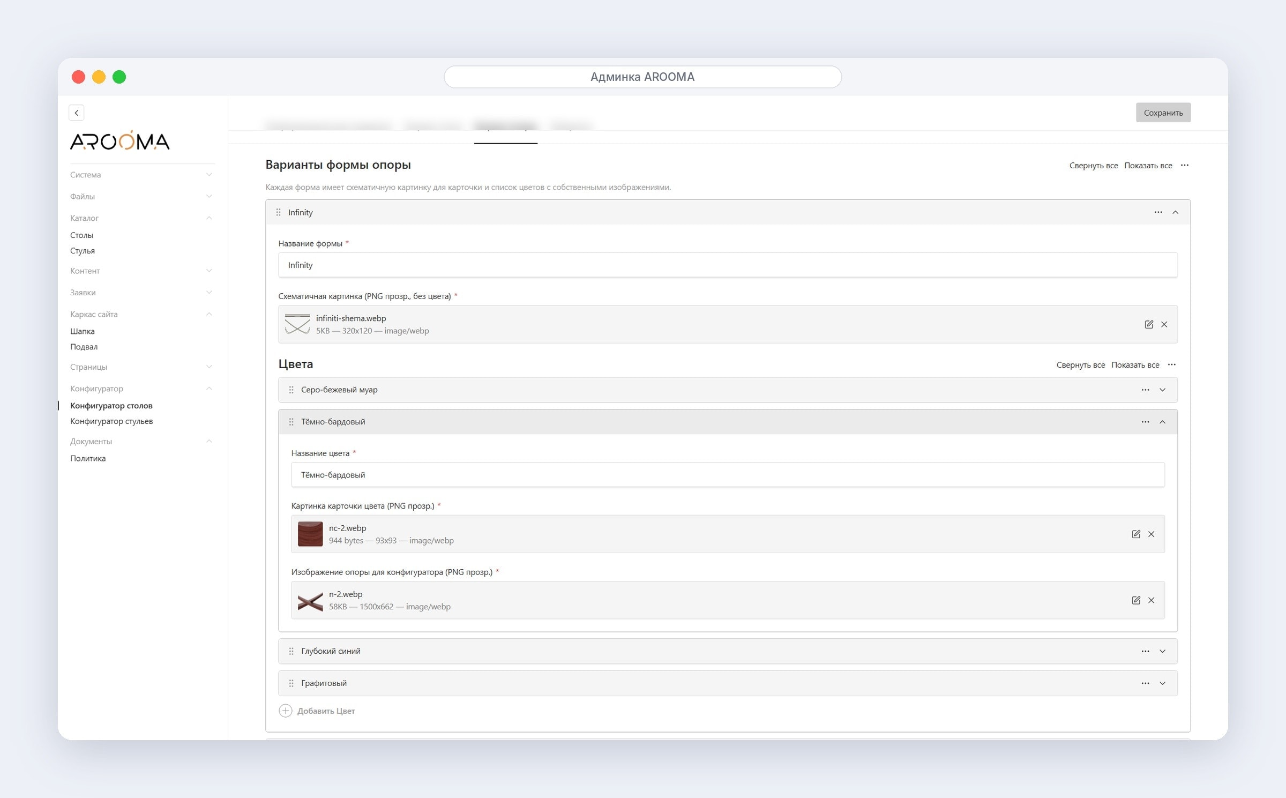
Task: Collapse the Infinity block
Action: pos(1175,212)
